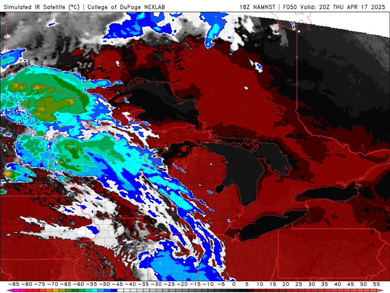Pick the green swatch below -60 on the color bar
The width and height of the screenshot is (390, 293).
[75, 291]
